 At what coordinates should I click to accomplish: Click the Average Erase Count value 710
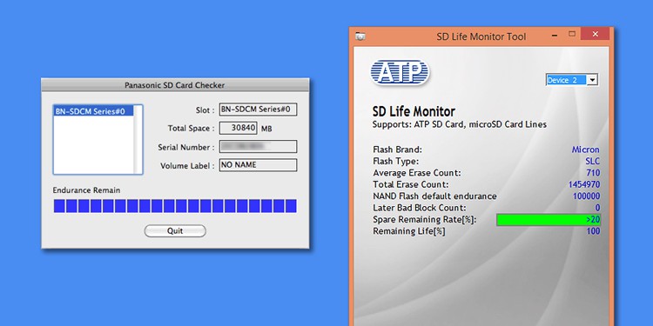(x=593, y=173)
